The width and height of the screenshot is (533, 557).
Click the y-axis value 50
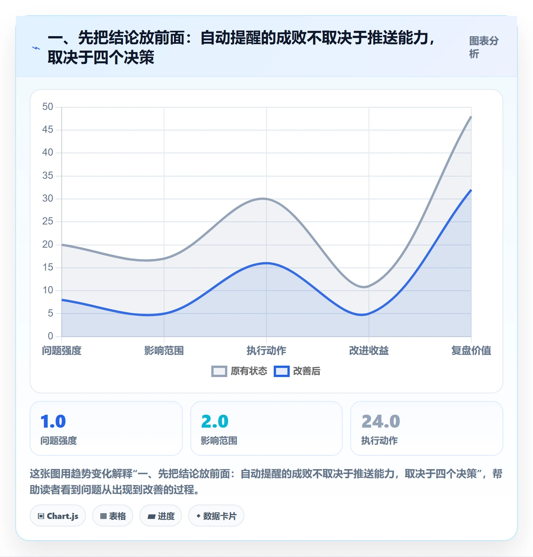pyautogui.click(x=48, y=107)
